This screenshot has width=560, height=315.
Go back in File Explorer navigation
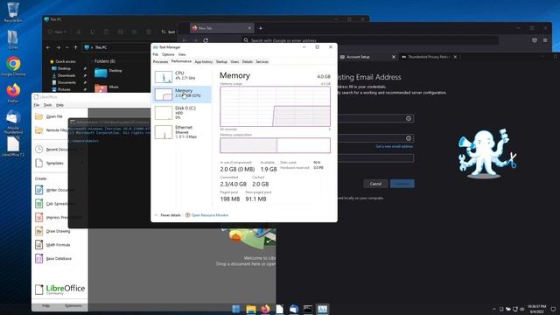click(x=48, y=47)
